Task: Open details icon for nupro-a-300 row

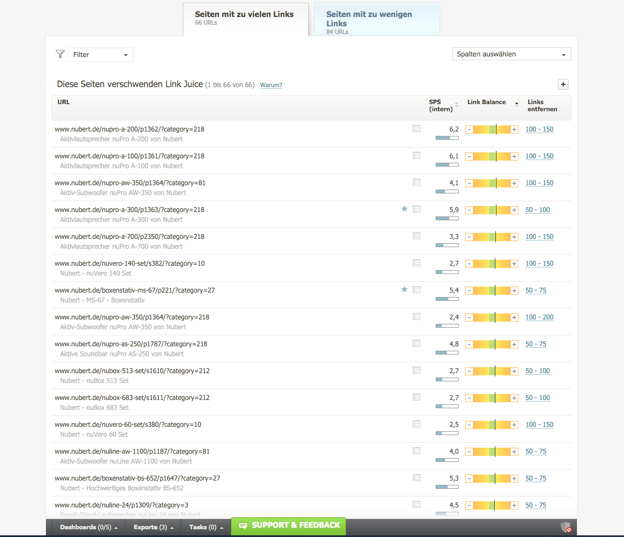Action: coord(416,209)
